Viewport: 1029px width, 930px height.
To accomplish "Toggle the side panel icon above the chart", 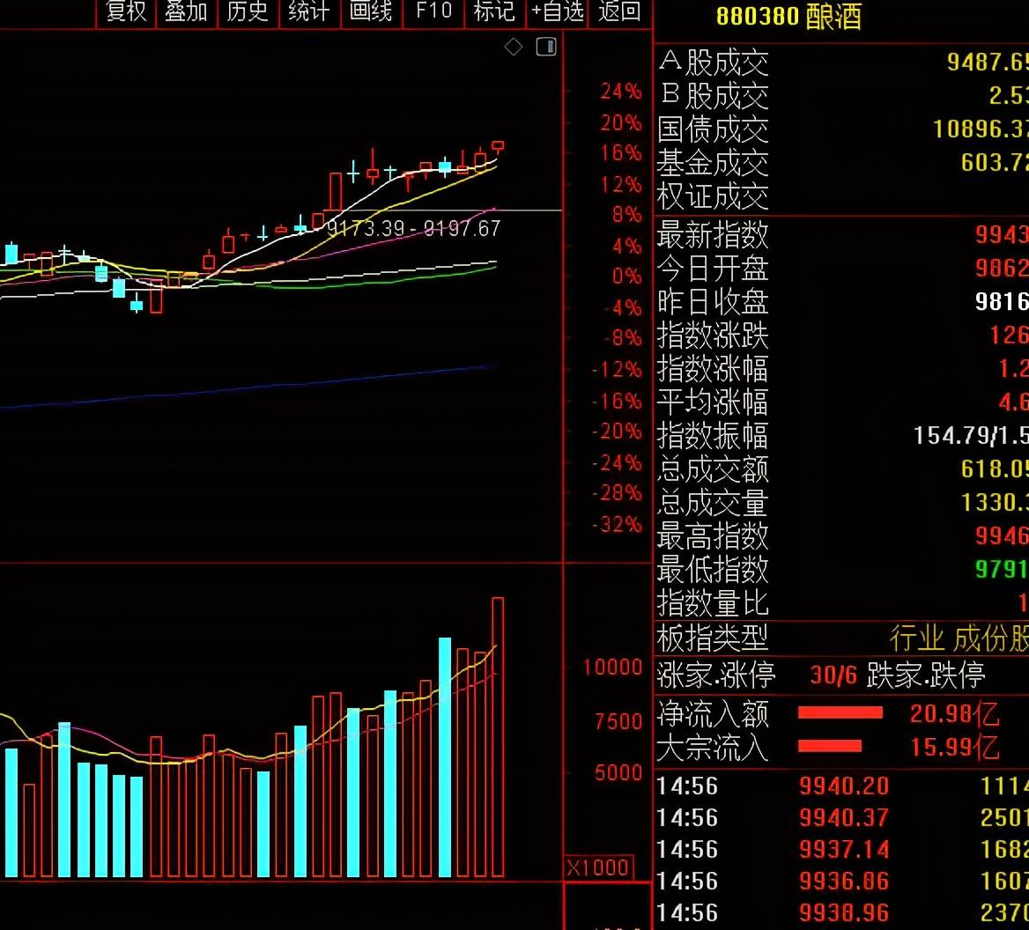I will [x=546, y=47].
